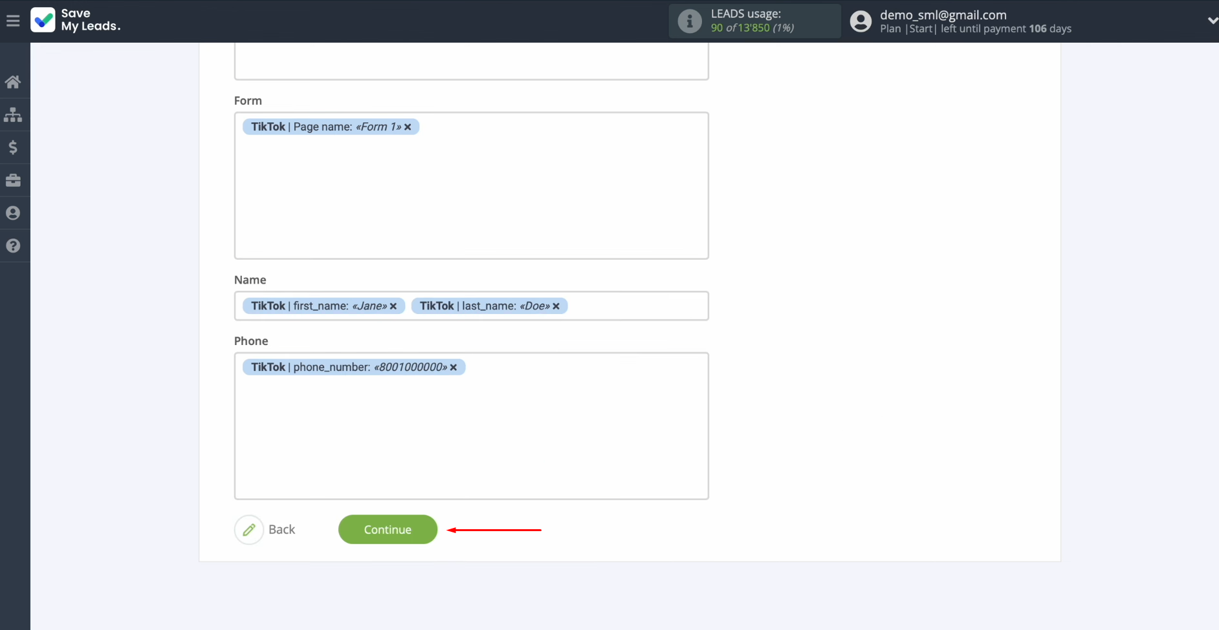Expand the account dropdown chevron
Screen dimensions: 1219x630
click(x=1213, y=21)
